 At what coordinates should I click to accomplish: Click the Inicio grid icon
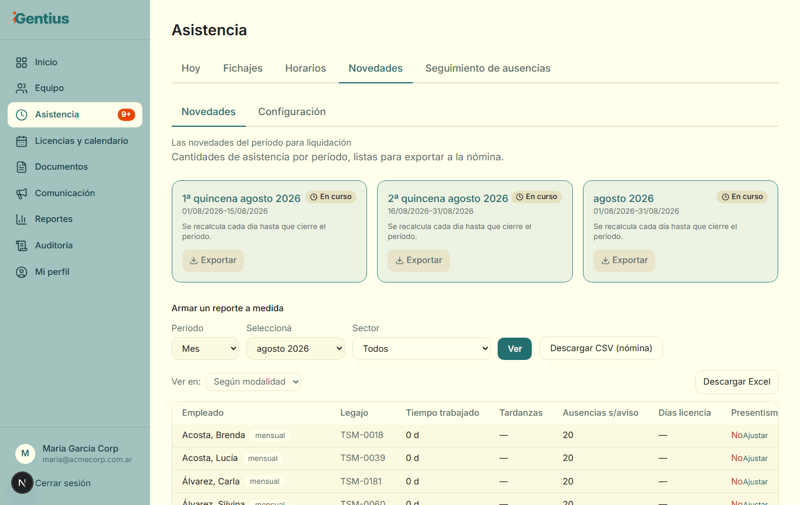22,62
